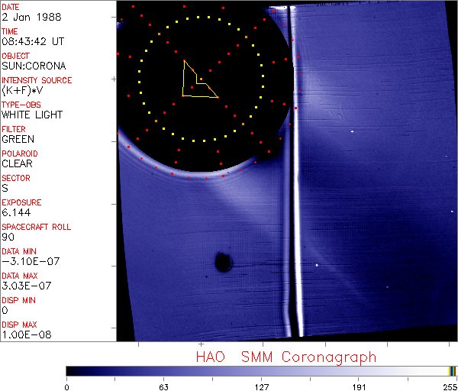
Task: Click the CLEAR polaroid value
Action: click(18, 164)
